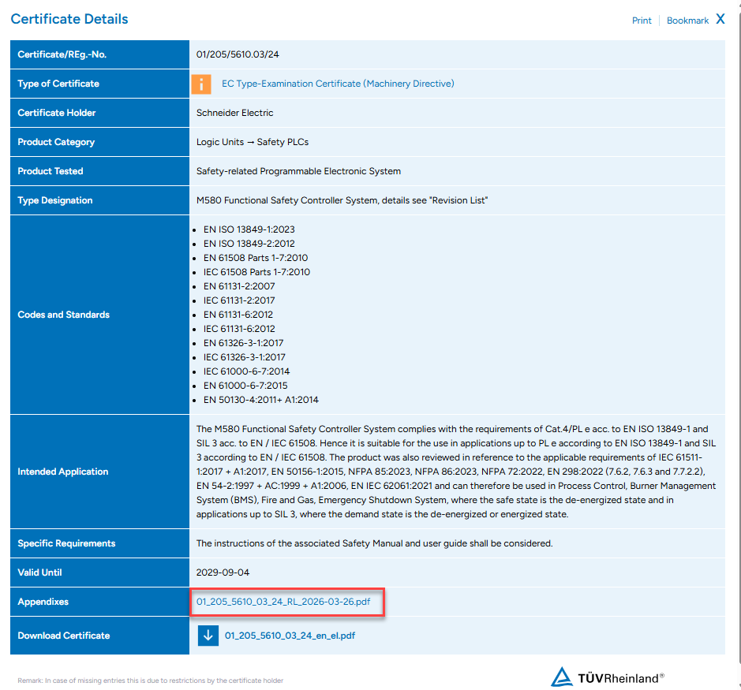Image resolution: width=741 pixels, height=690 pixels.
Task: Click standard IEC 61000-6-7:2014
Action: pos(247,371)
